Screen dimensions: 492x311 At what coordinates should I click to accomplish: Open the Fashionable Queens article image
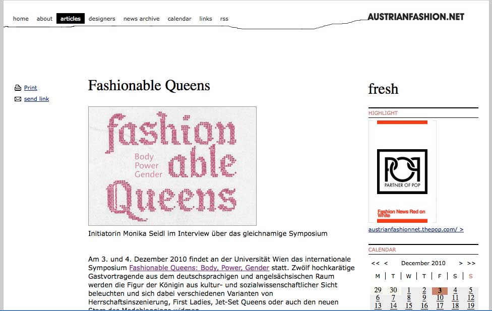tap(172, 166)
